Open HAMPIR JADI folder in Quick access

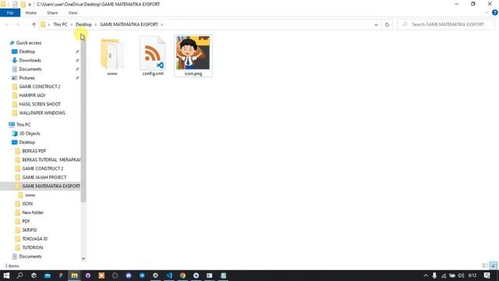tap(32, 95)
